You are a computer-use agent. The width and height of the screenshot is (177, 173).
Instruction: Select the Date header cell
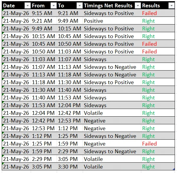[x=16, y=6]
